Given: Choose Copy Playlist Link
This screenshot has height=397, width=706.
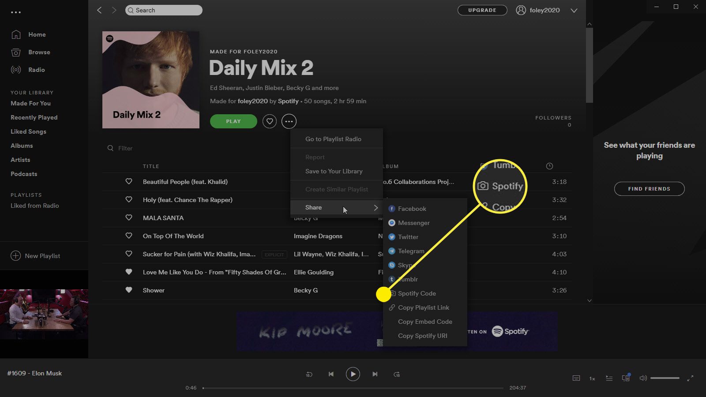Looking at the screenshot, I should [x=425, y=307].
